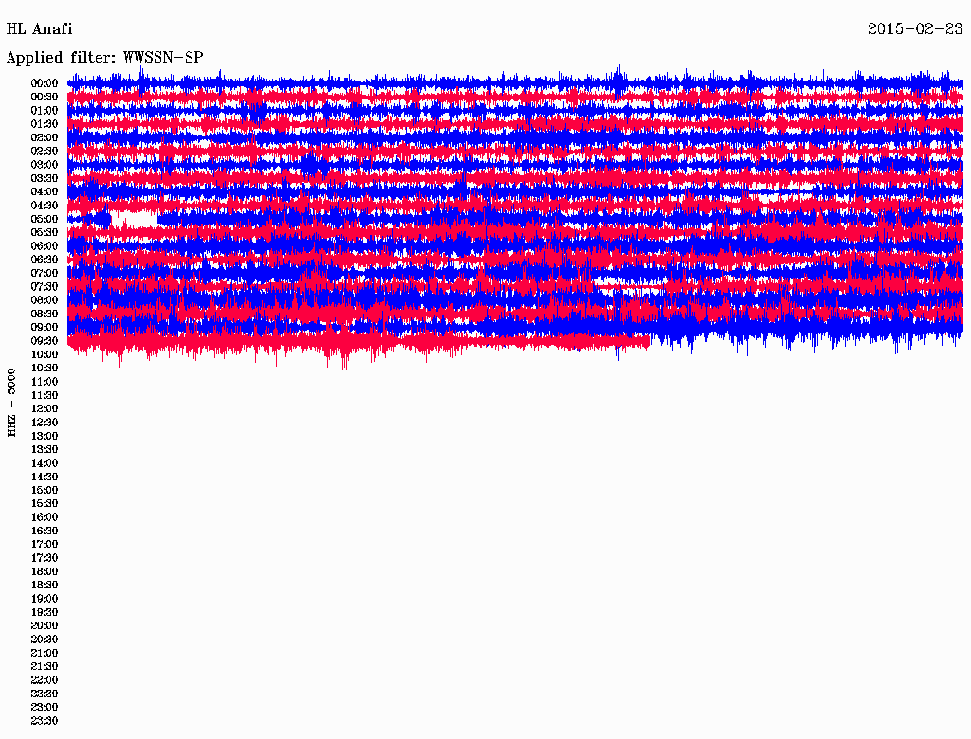This screenshot has width=971, height=739.
Task: Select the 23:00 time label
Action: pos(45,707)
